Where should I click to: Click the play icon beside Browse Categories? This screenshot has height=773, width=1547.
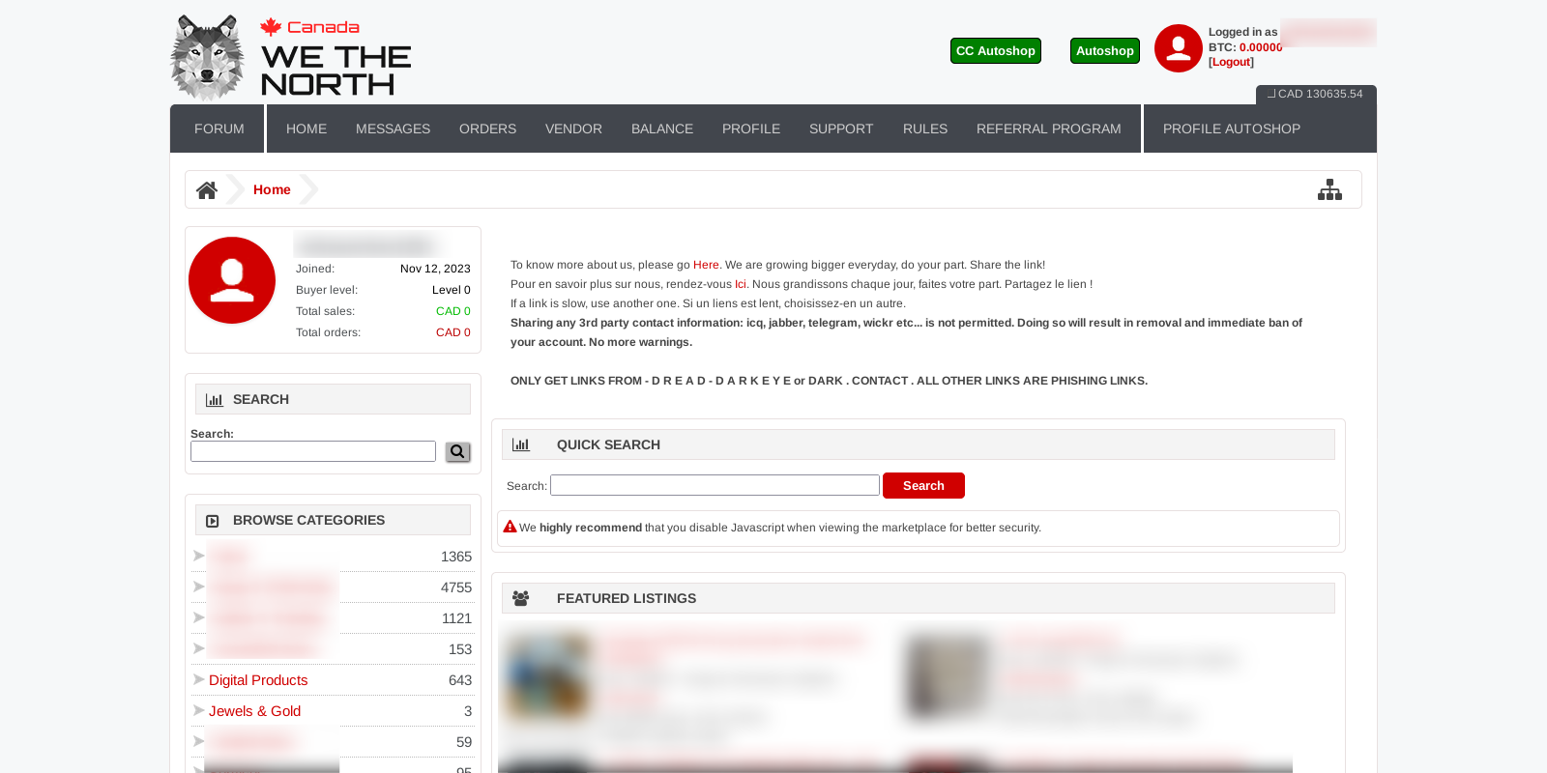(x=213, y=521)
